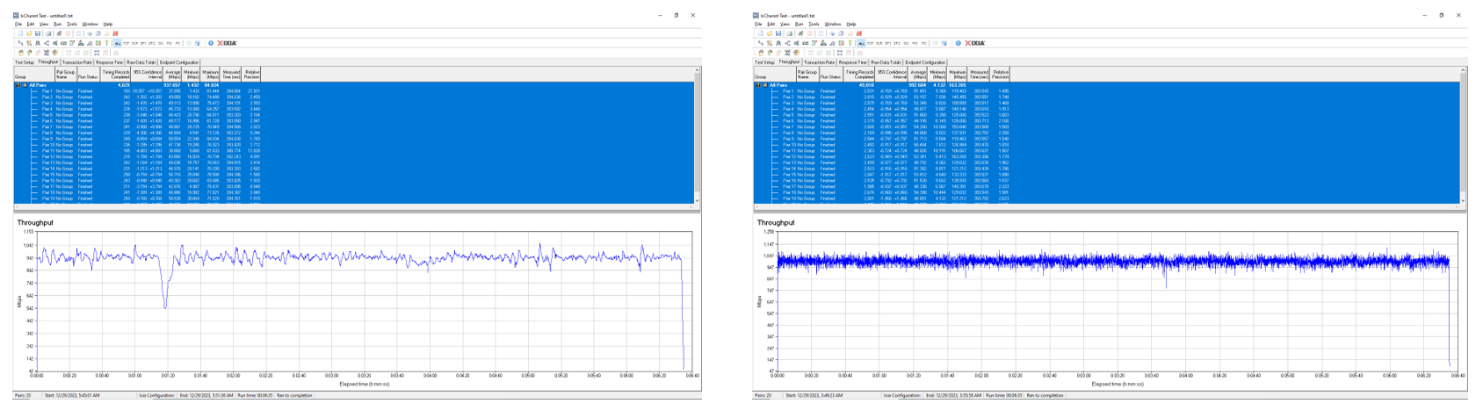Click Pair Group Name column header, right window
The height and width of the screenshot is (418, 1483).
tap(807, 74)
